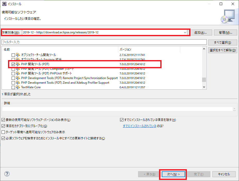Viewport: 239px width, 181px height.
Task: Click the TextMate Core plugin icon
Action: [x=17, y=87]
